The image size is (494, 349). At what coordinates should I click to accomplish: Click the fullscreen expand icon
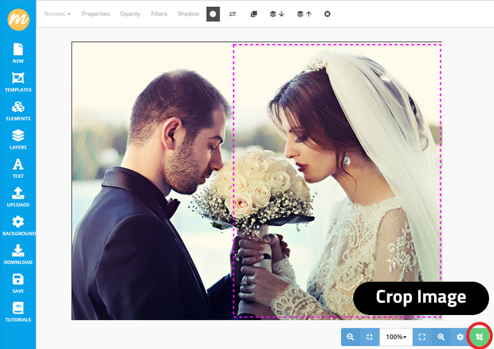(x=422, y=337)
